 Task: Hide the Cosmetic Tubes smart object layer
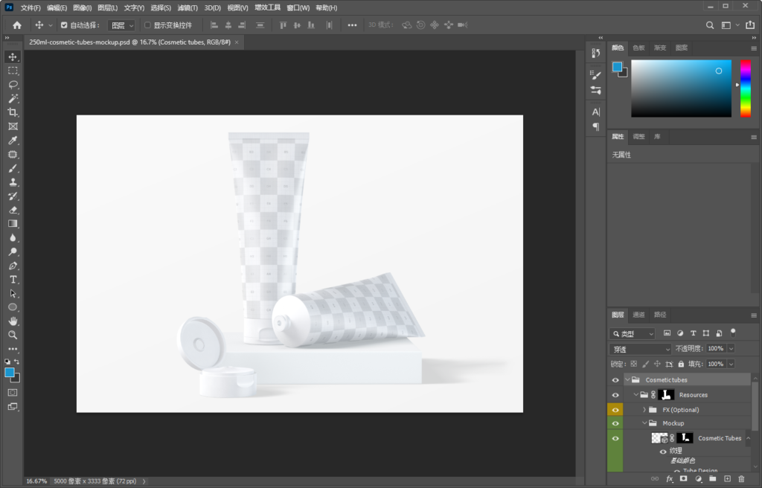615,438
